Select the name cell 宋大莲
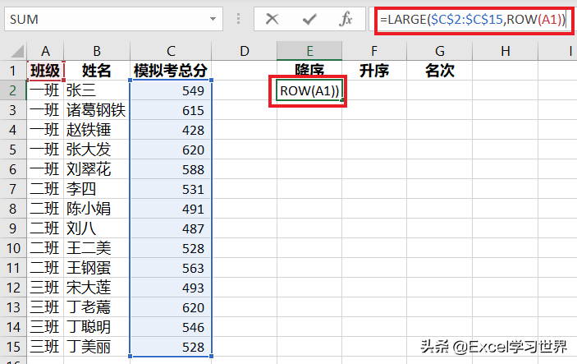The height and width of the screenshot is (364, 577). [97, 288]
